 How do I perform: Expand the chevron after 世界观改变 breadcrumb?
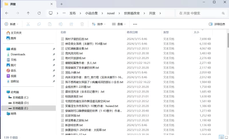click(x=144, y=13)
